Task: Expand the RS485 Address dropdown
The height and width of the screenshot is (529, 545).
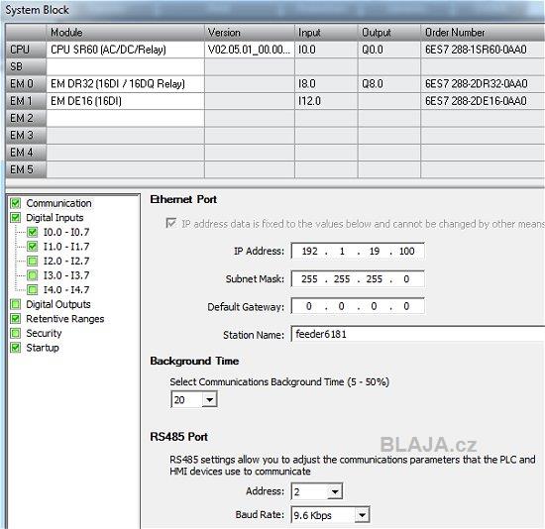Action: pyautogui.click(x=335, y=491)
